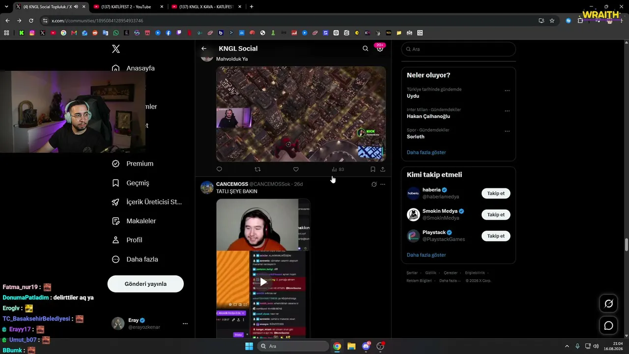Viewport: 629px width, 354px height.
Task: Go back from KNGL Social community
Action: click(x=204, y=49)
